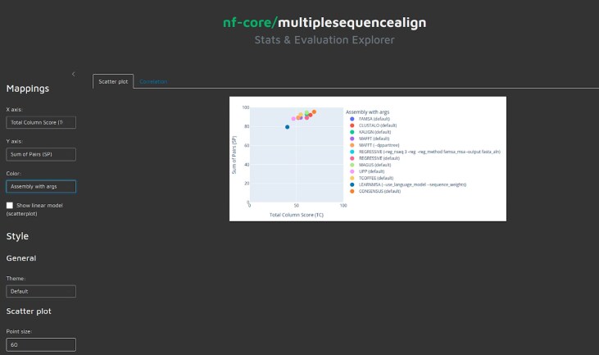Screen dimensions: 599x355
Task: Toggle MAGUS (default) legend marker
Action: pos(352,165)
